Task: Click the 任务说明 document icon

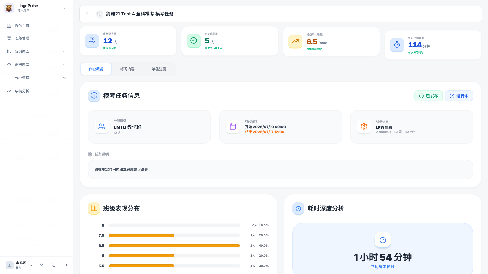Action: (90, 154)
